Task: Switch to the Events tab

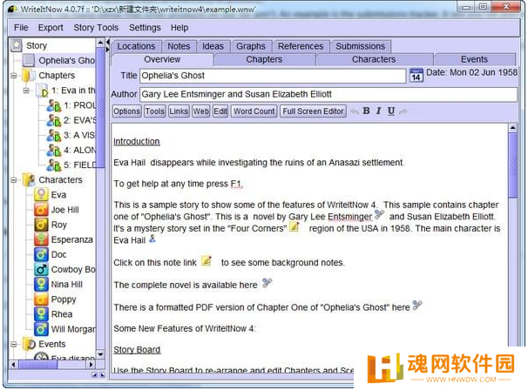Action: [x=474, y=59]
